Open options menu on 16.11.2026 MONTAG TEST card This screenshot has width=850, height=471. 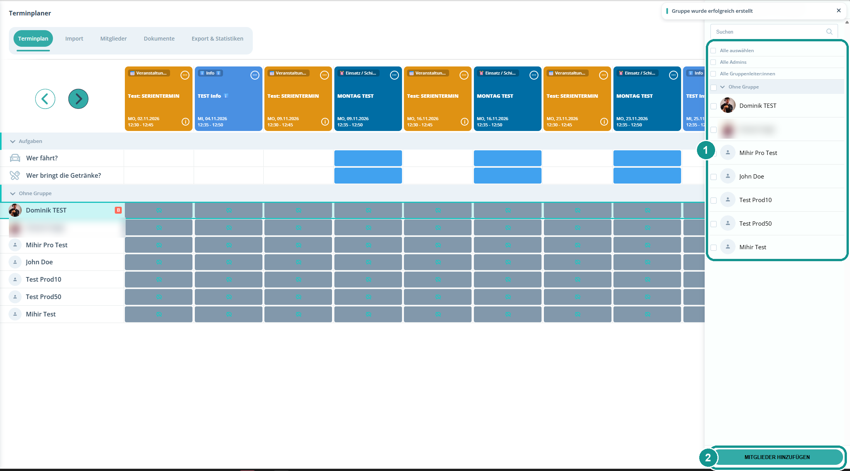click(534, 75)
